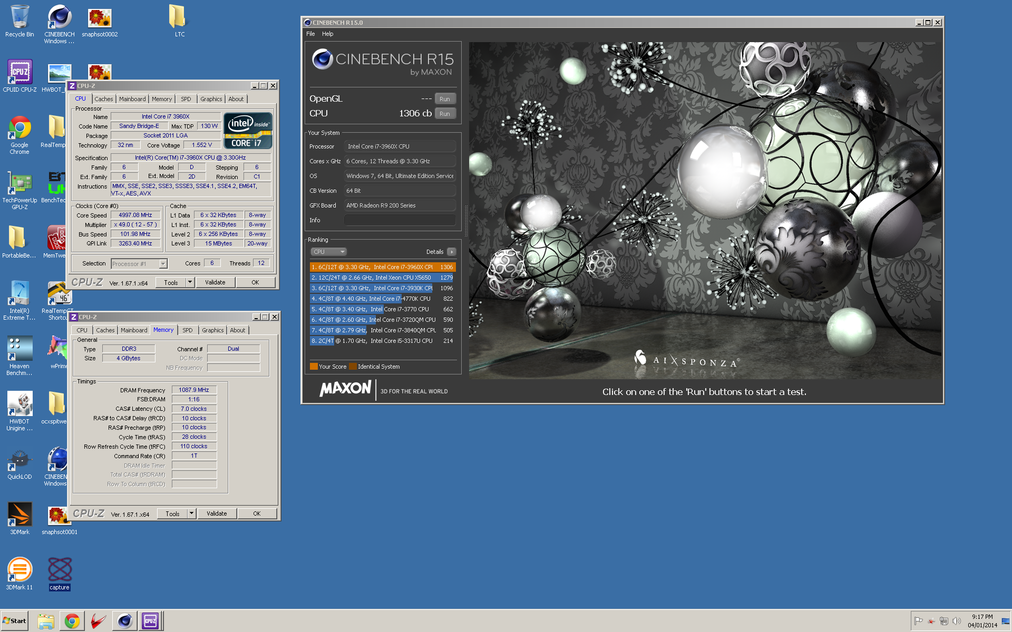This screenshot has width=1012, height=632.
Task: Switch to Memory tab in top CPU-Z
Action: [162, 99]
